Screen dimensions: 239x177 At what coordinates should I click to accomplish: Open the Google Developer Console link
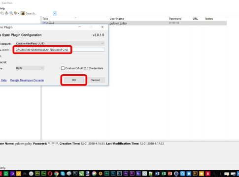click(27, 80)
